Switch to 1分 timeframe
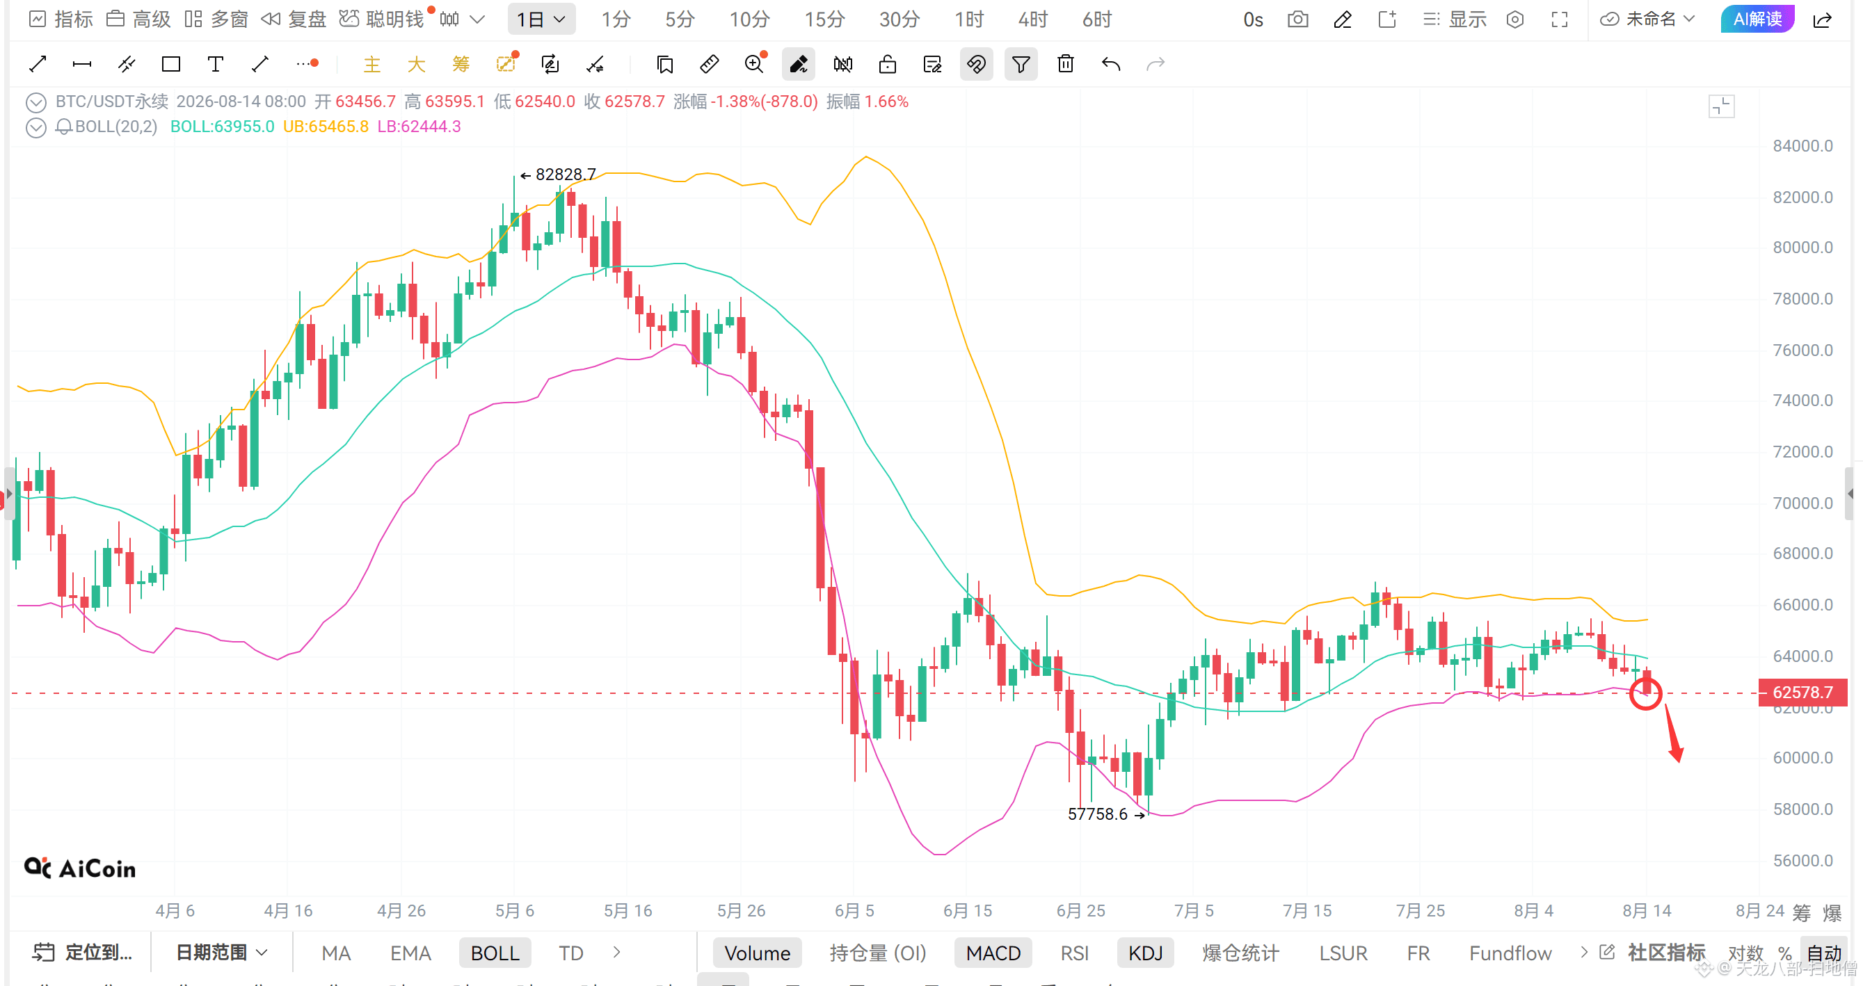This screenshot has width=1863, height=986. [616, 19]
